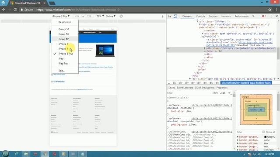Expand border-bottom-color computed property with swatch

pyautogui.click(x=238, y=137)
